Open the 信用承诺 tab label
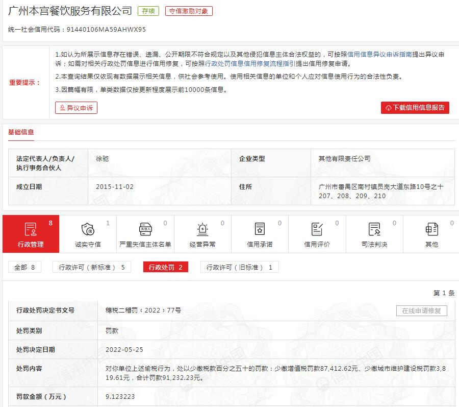This screenshot has width=459, height=407. (260, 245)
